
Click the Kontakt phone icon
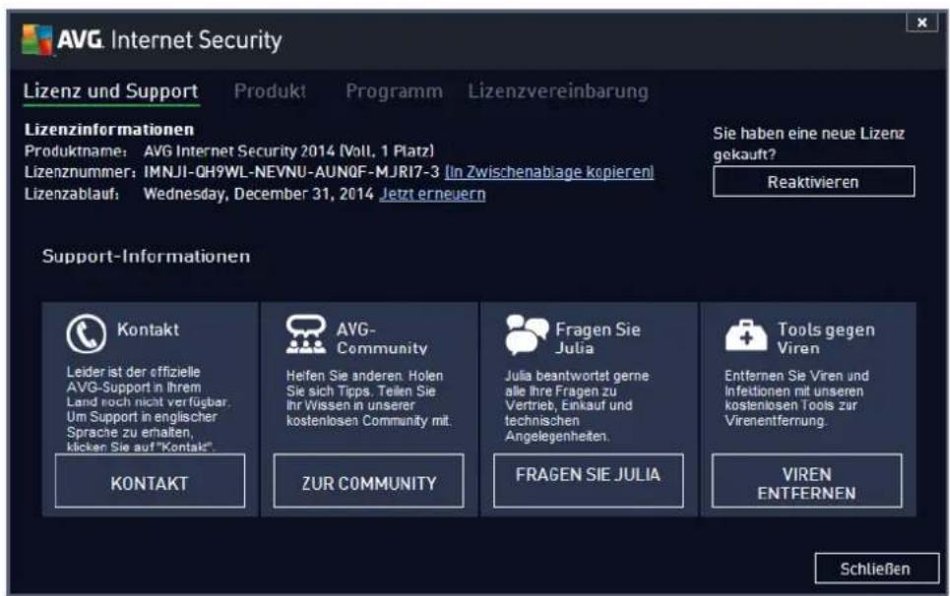86,333
